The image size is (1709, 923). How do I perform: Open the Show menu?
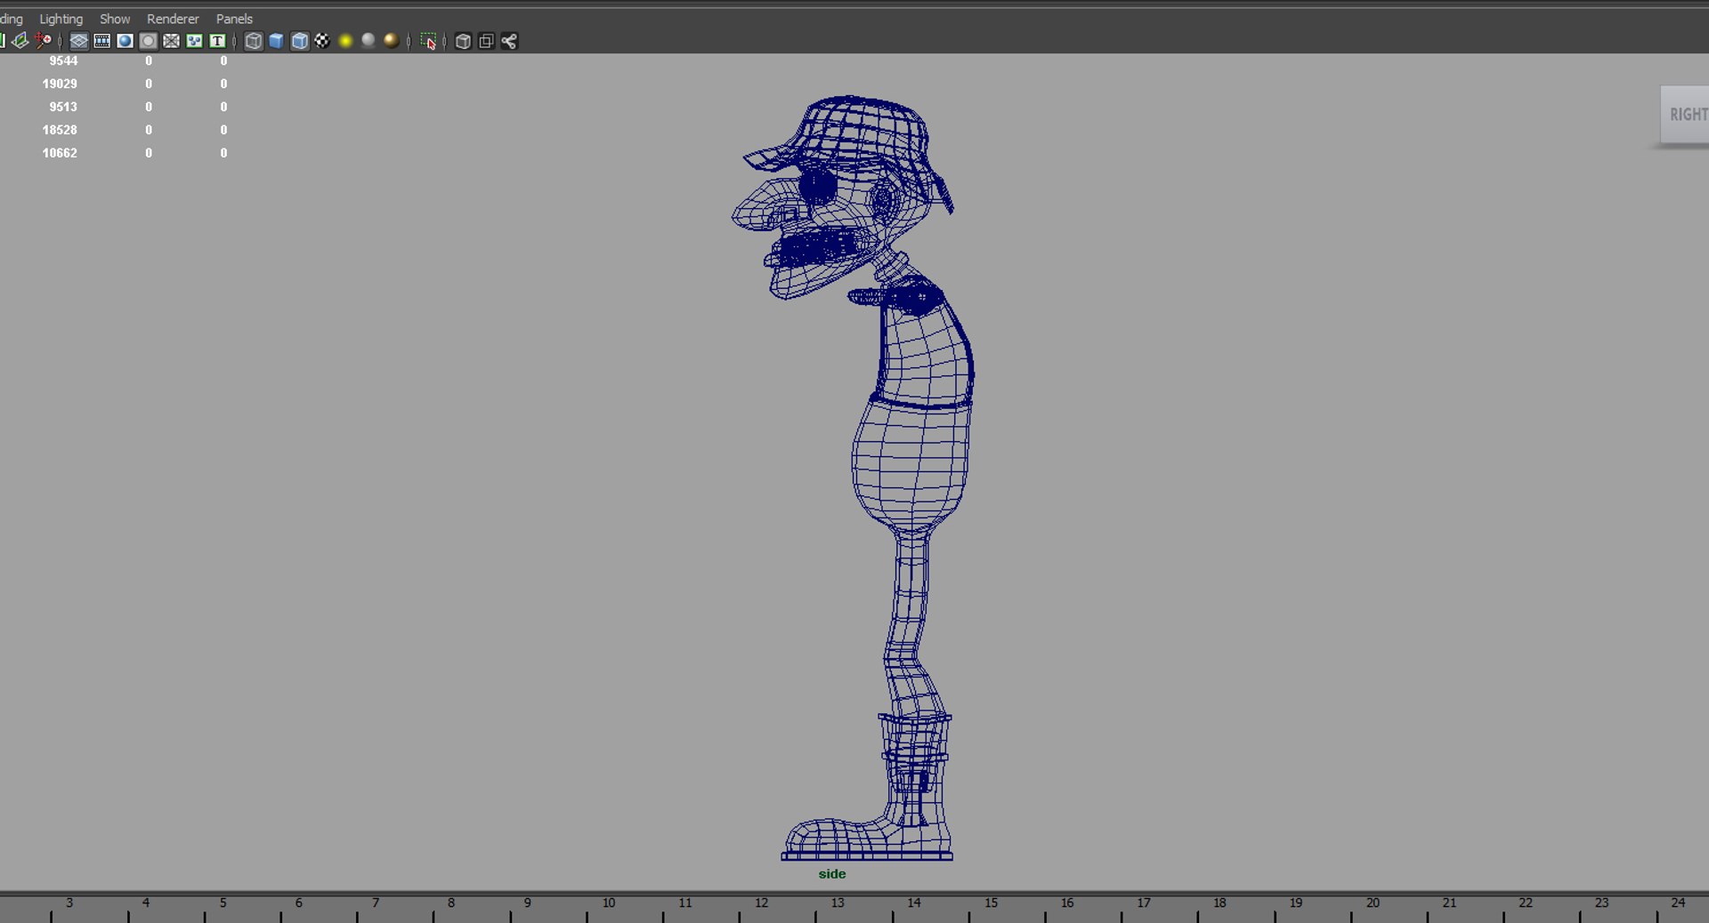115,19
